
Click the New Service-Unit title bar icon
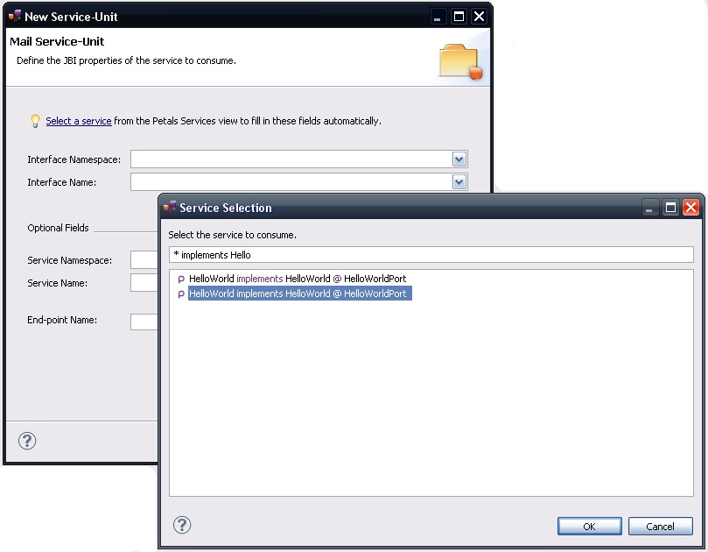point(15,17)
